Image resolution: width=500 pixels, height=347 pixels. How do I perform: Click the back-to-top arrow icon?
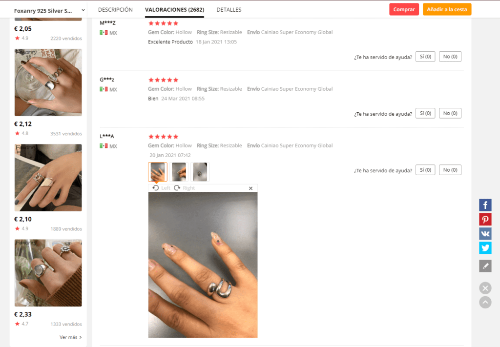tap(485, 302)
